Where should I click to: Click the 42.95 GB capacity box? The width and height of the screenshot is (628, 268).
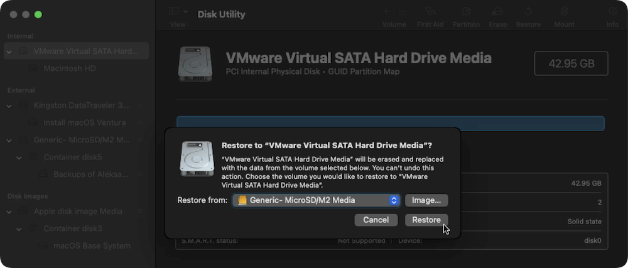point(571,63)
